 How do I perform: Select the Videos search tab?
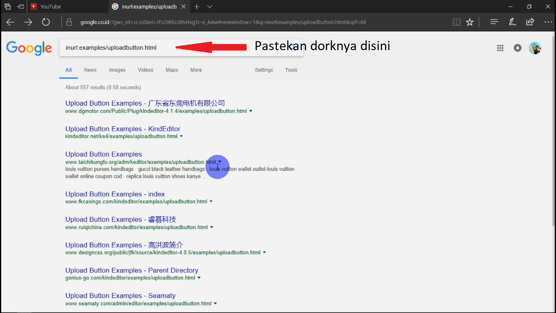145,70
